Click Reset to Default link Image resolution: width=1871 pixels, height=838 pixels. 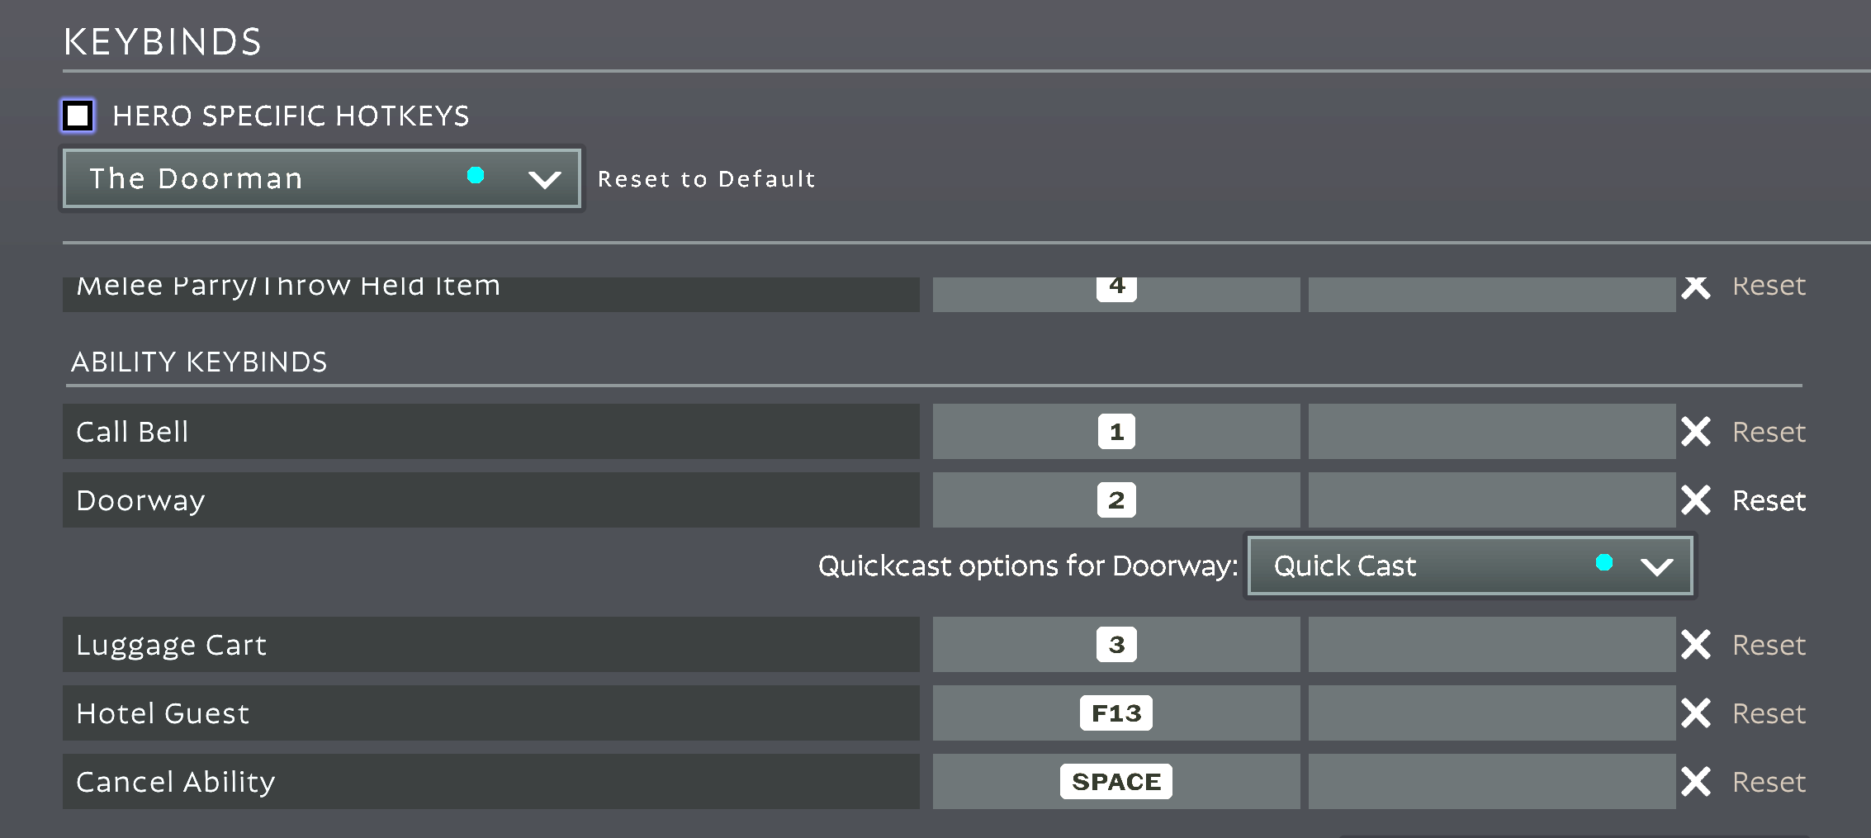click(x=707, y=179)
